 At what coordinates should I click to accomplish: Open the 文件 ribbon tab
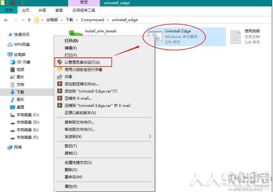click(9, 10)
